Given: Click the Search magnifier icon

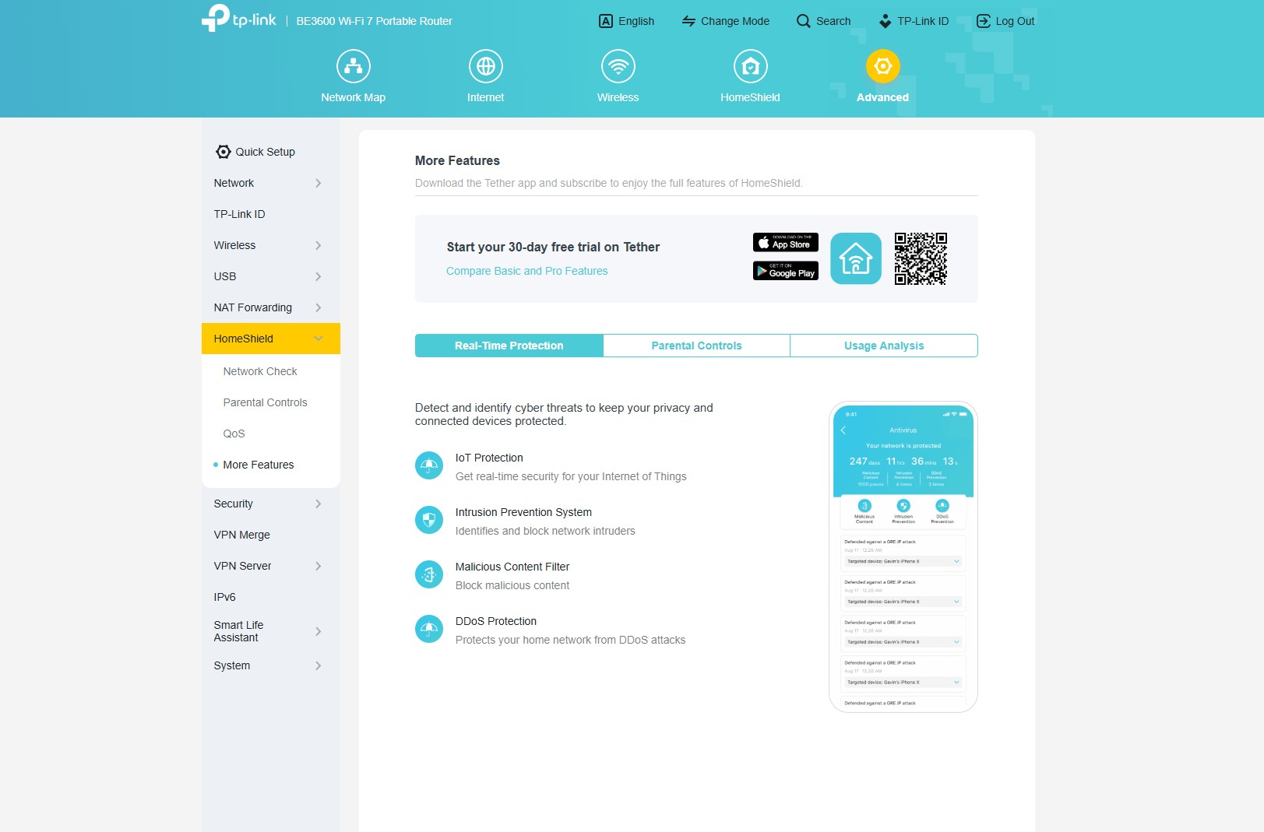Looking at the screenshot, I should pos(804,21).
